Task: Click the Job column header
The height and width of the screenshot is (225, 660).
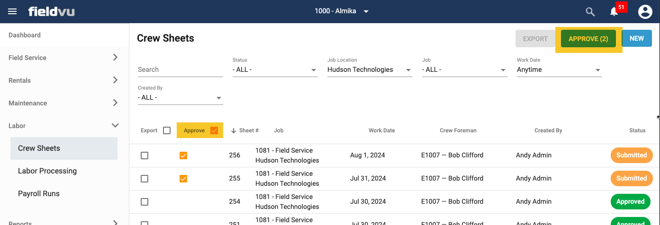Action: point(279,130)
